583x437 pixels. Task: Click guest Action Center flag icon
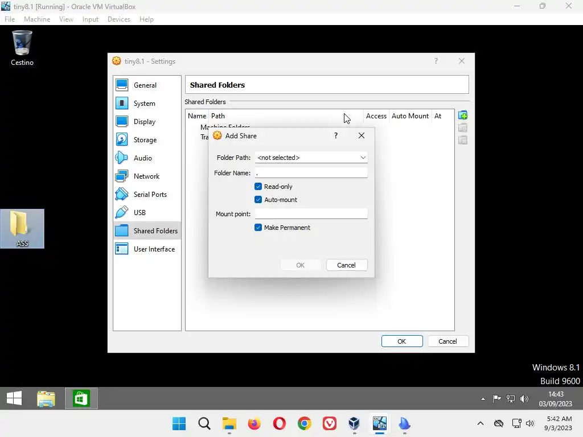coord(496,399)
